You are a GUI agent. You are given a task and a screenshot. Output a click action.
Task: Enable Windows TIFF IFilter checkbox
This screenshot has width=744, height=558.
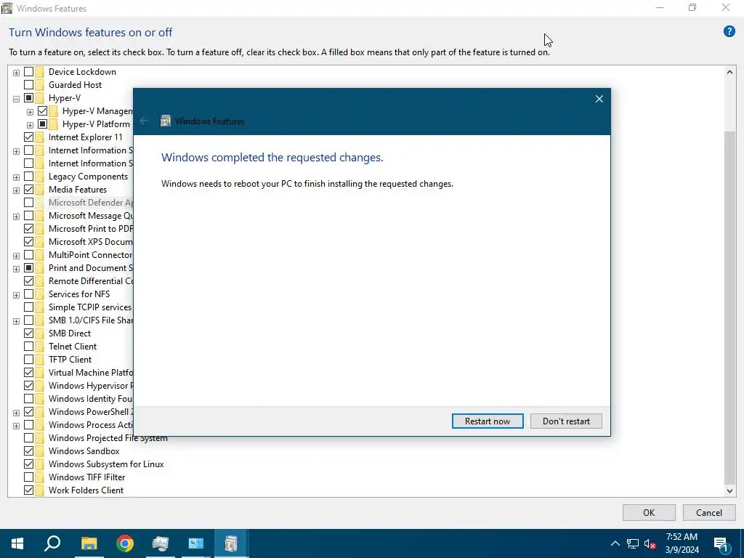click(x=28, y=477)
